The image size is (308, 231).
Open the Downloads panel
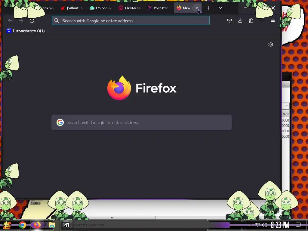pos(240,20)
